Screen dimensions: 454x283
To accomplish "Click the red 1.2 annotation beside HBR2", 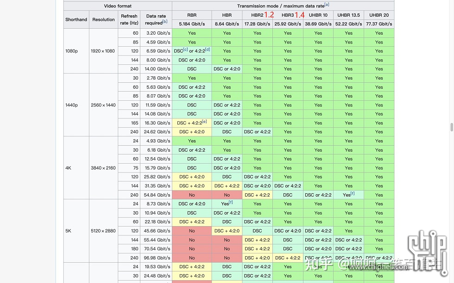I will (269, 15).
